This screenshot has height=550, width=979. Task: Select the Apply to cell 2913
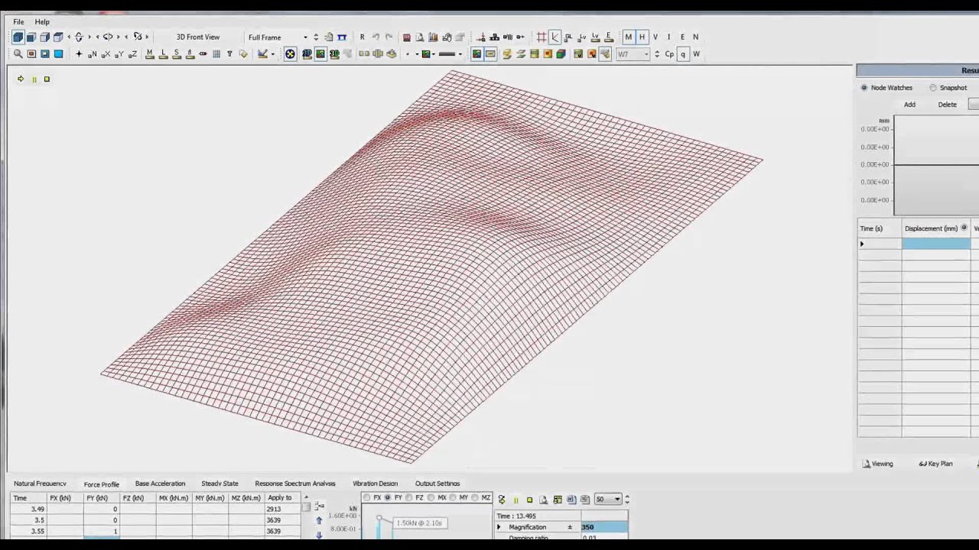(x=282, y=509)
